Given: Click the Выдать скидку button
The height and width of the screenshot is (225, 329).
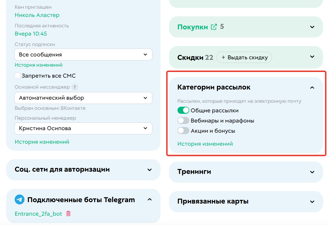Looking at the screenshot, I should tap(244, 57).
